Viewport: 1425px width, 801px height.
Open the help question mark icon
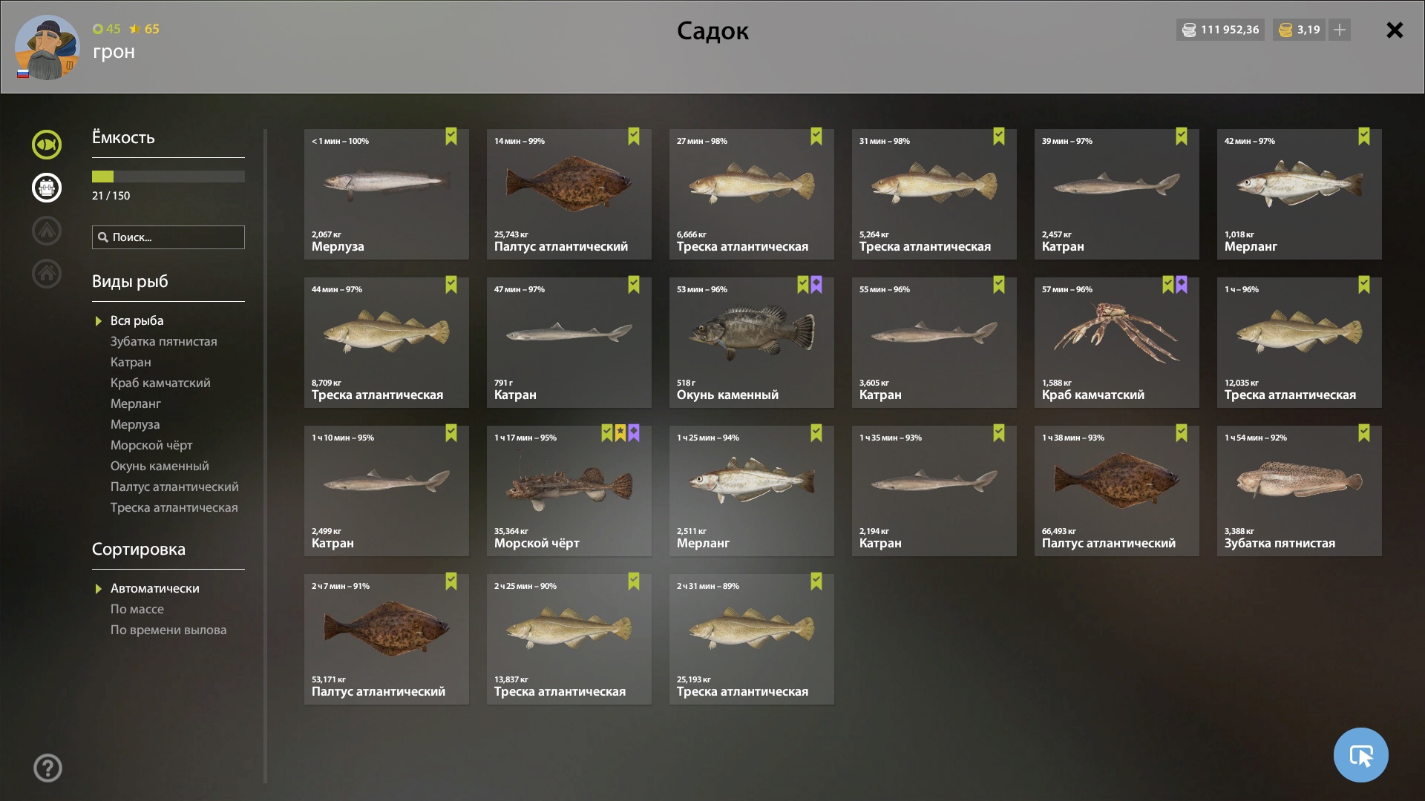tap(47, 768)
